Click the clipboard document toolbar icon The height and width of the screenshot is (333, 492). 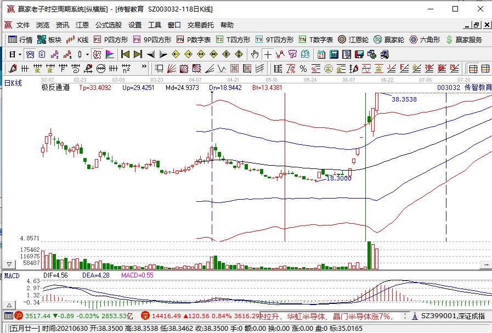pyautogui.click(x=42, y=55)
